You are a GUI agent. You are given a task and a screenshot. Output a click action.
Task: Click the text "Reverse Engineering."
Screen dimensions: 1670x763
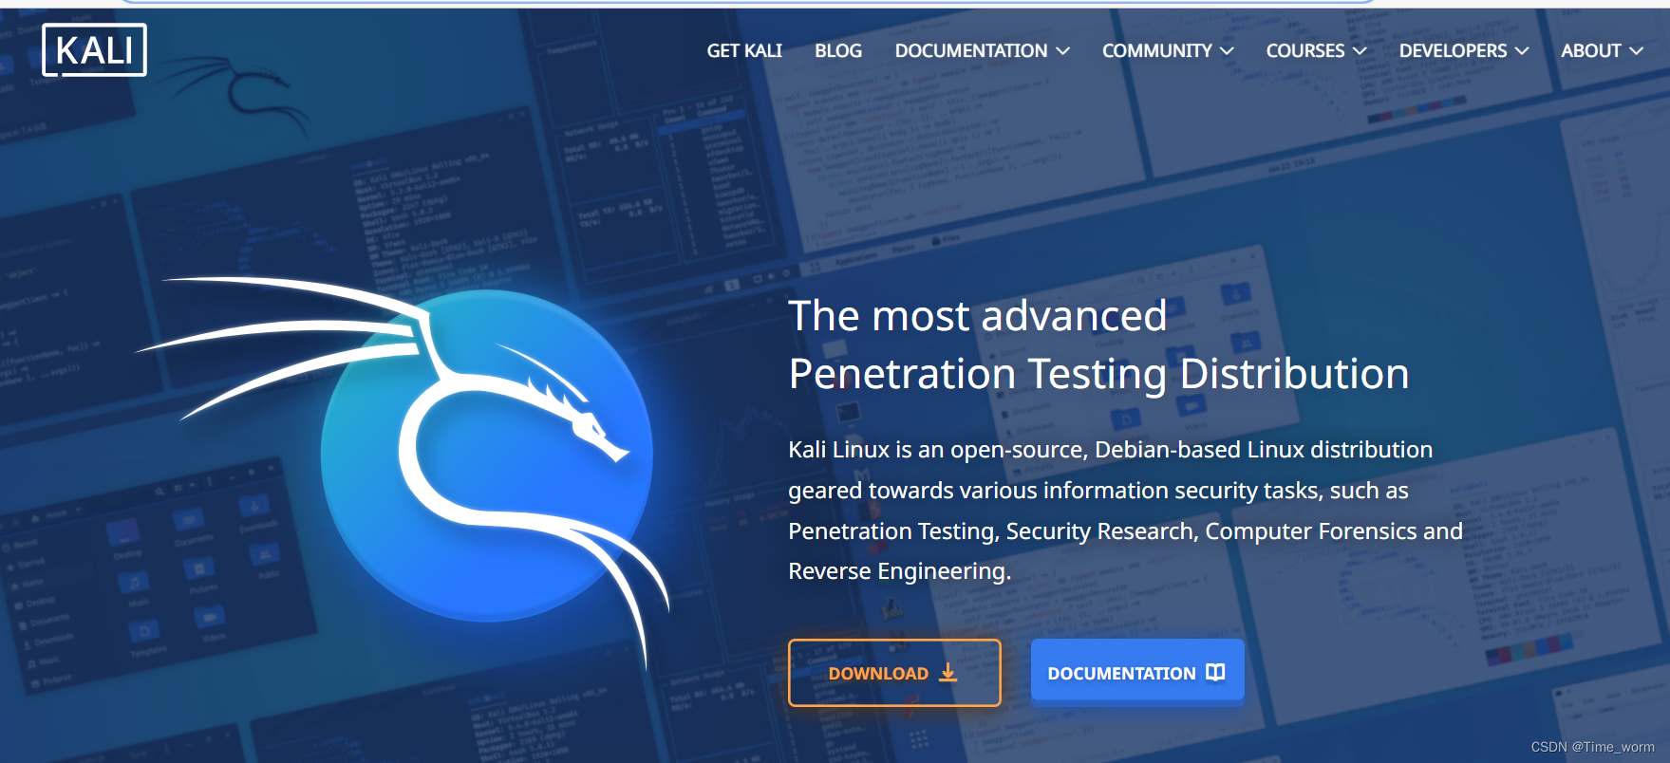point(900,571)
